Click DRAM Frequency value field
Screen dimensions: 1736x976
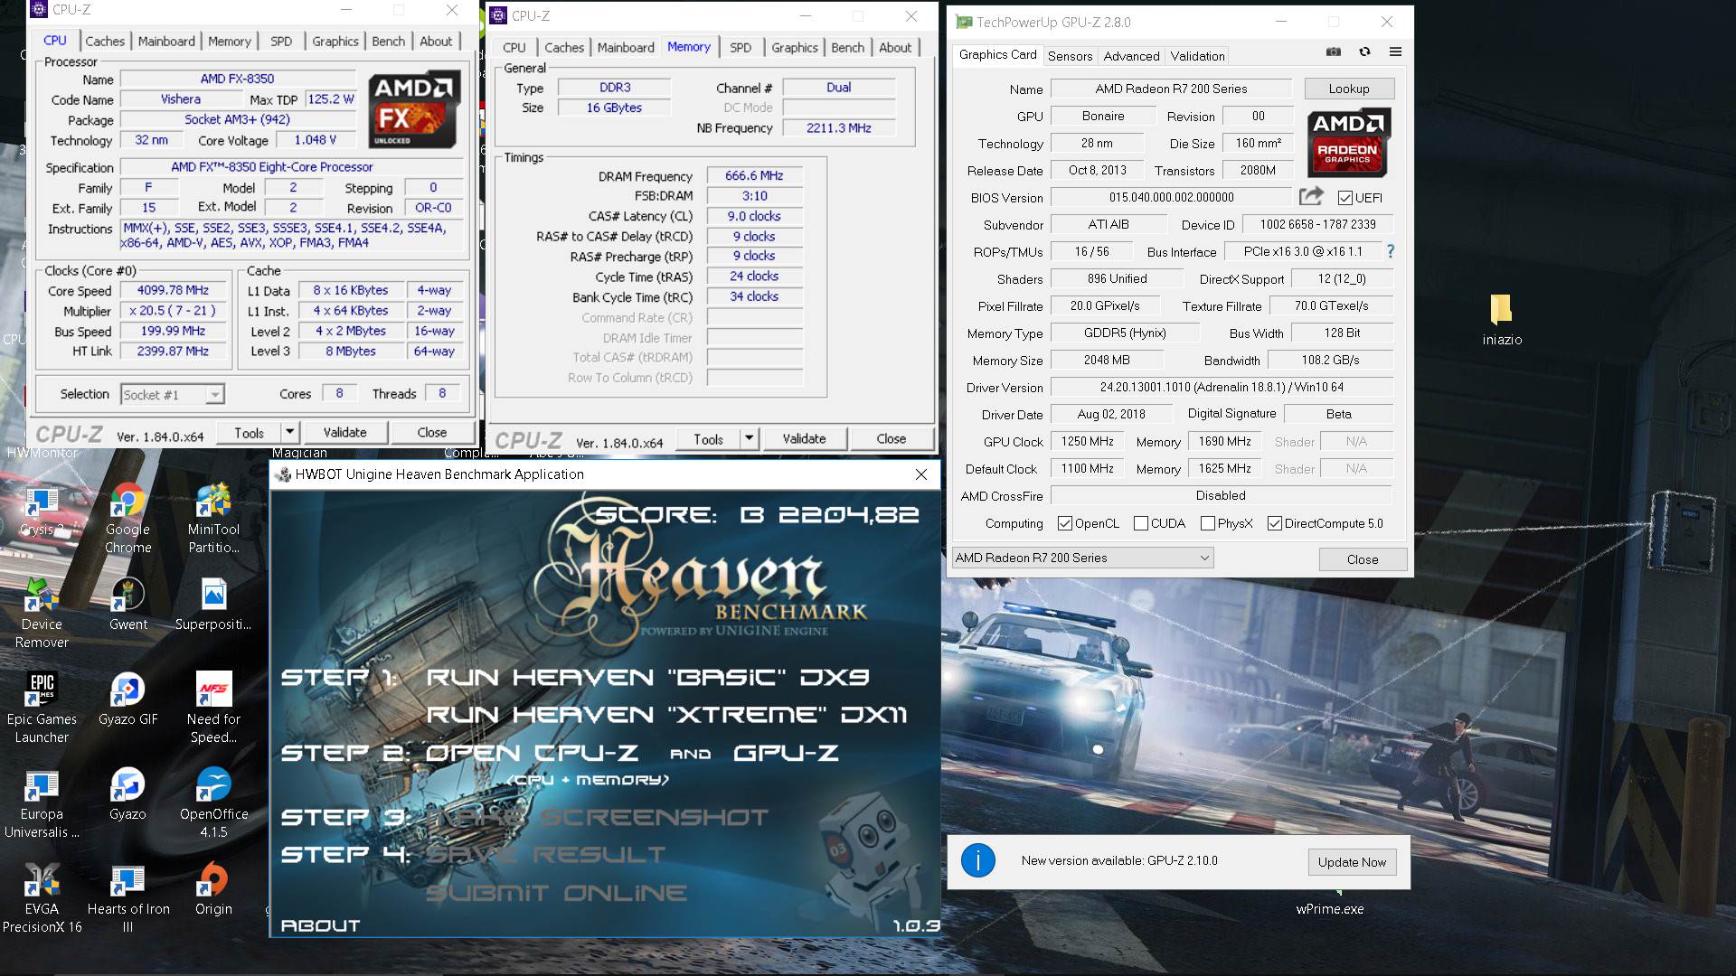coord(754,175)
